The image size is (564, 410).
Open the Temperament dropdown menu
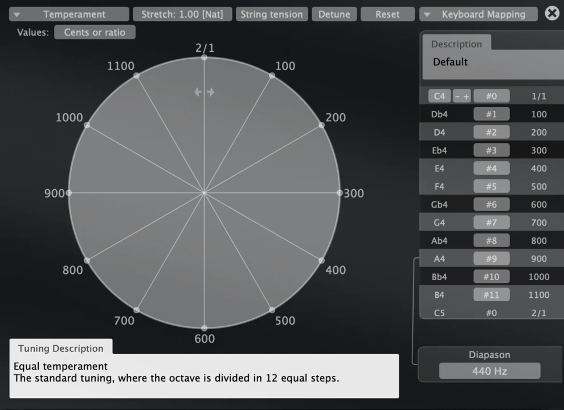pyautogui.click(x=67, y=14)
